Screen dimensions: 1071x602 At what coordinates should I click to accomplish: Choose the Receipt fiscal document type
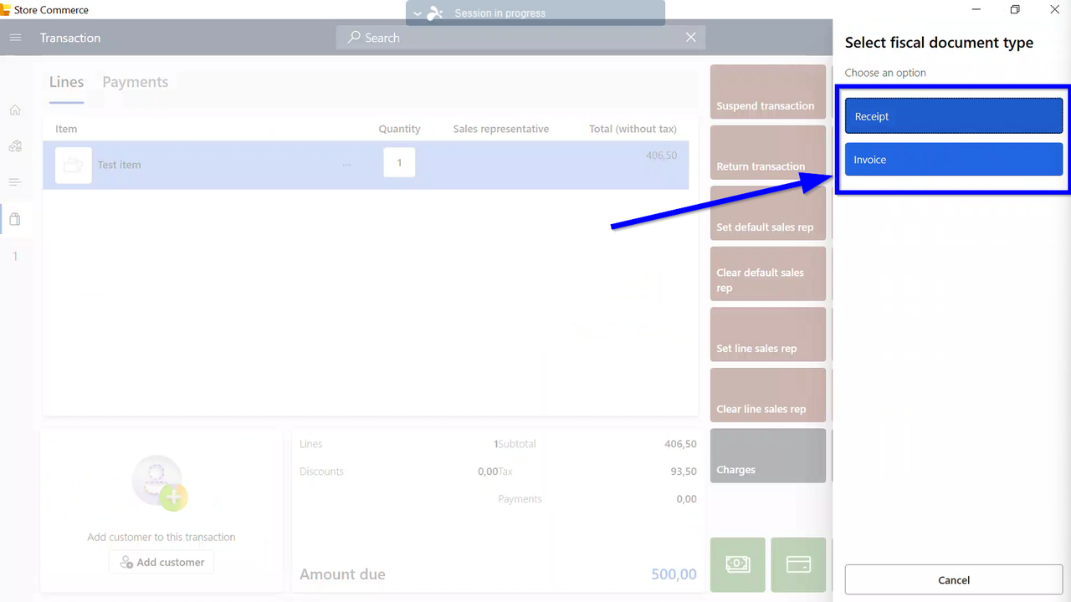pyautogui.click(x=954, y=116)
